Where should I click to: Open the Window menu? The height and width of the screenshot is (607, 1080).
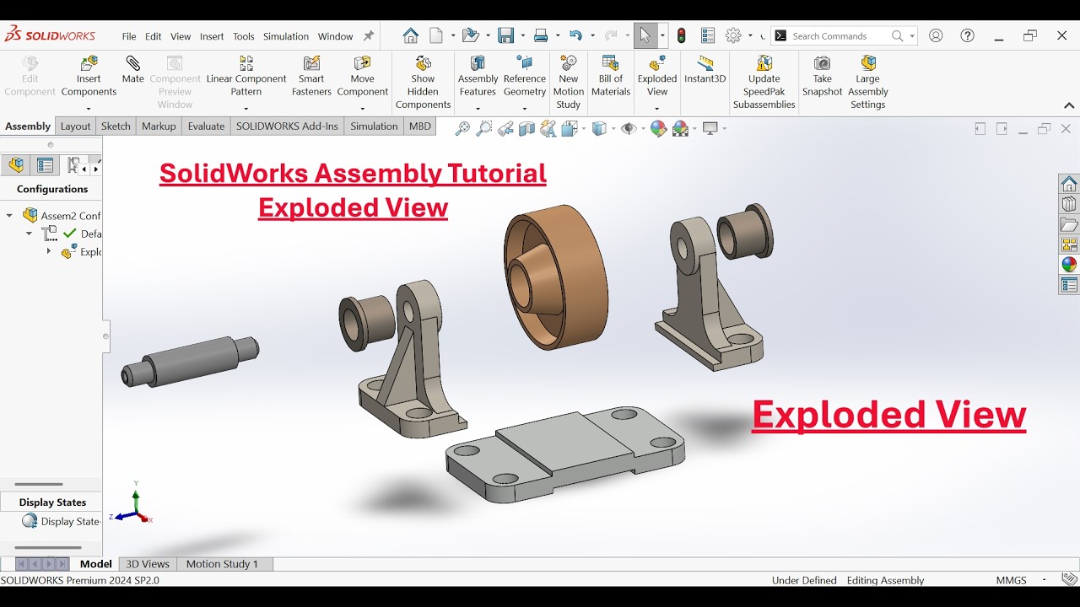coord(335,36)
